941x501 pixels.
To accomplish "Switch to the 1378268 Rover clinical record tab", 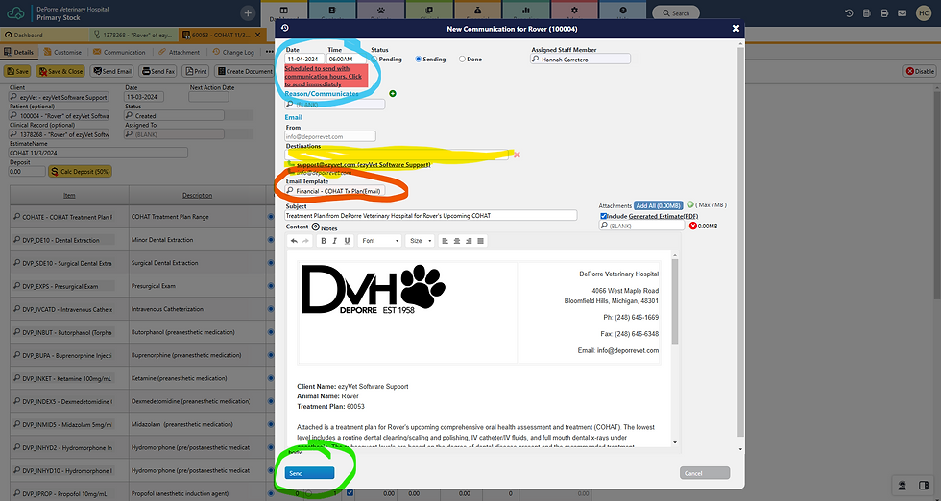I will tap(135, 35).
